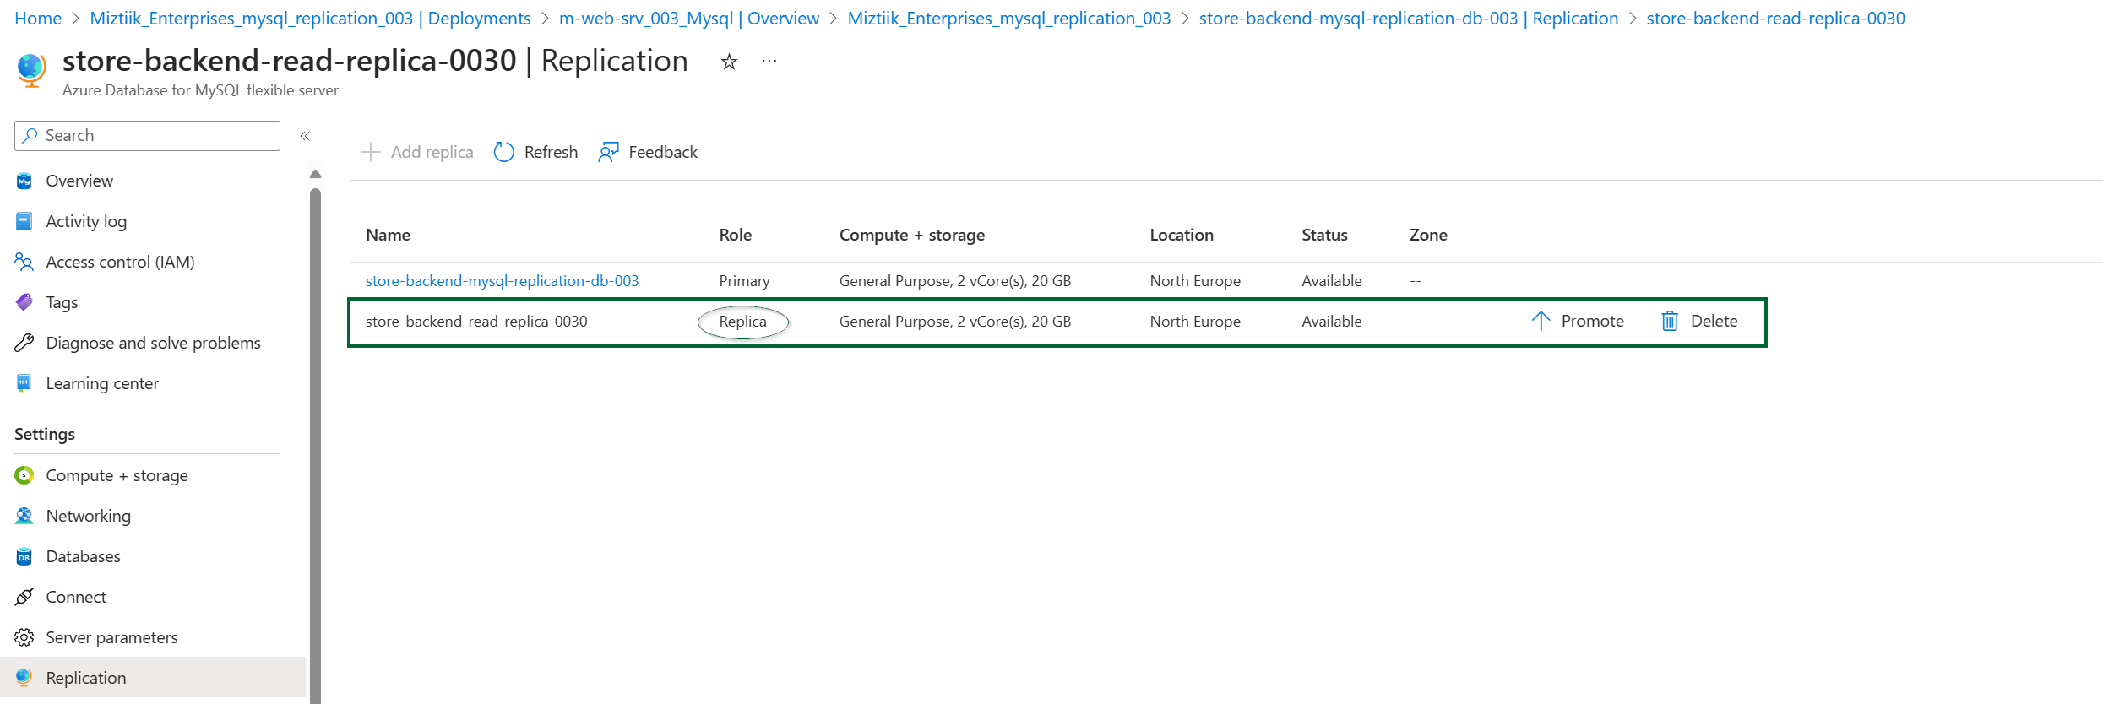The height and width of the screenshot is (704, 2103).
Task: Click the Connect plug icon
Action: point(24,597)
